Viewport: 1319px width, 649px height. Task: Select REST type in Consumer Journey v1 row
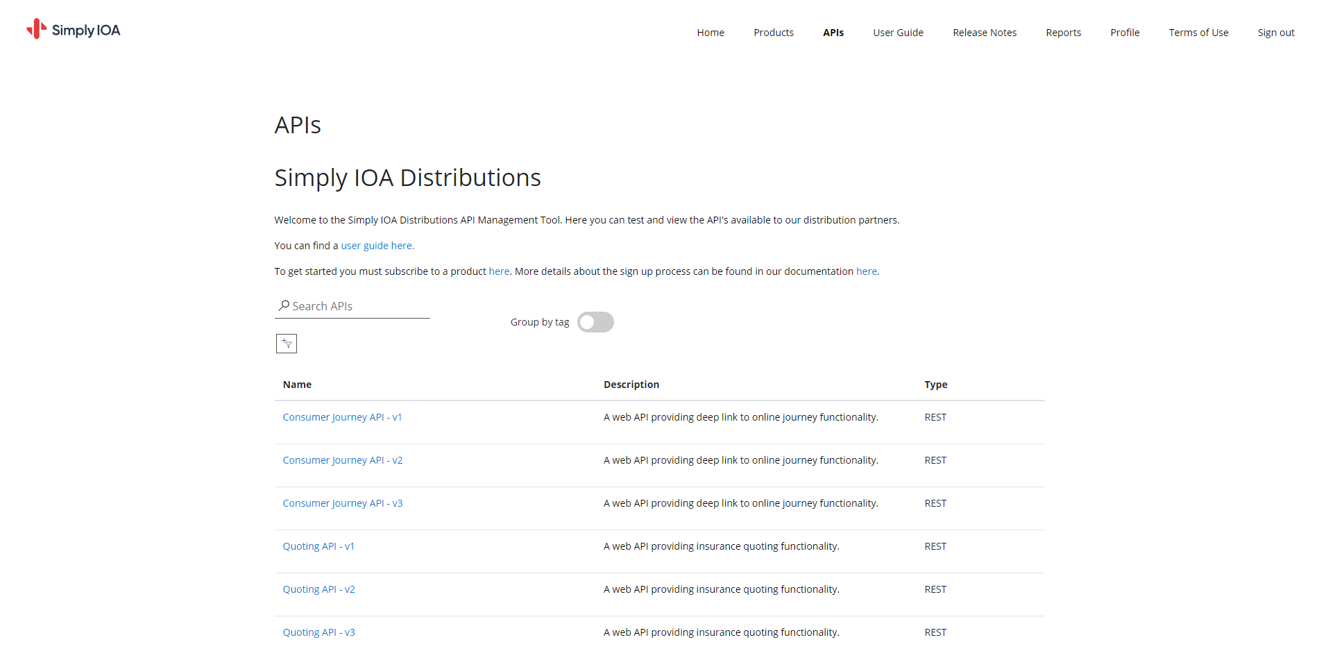pos(935,417)
